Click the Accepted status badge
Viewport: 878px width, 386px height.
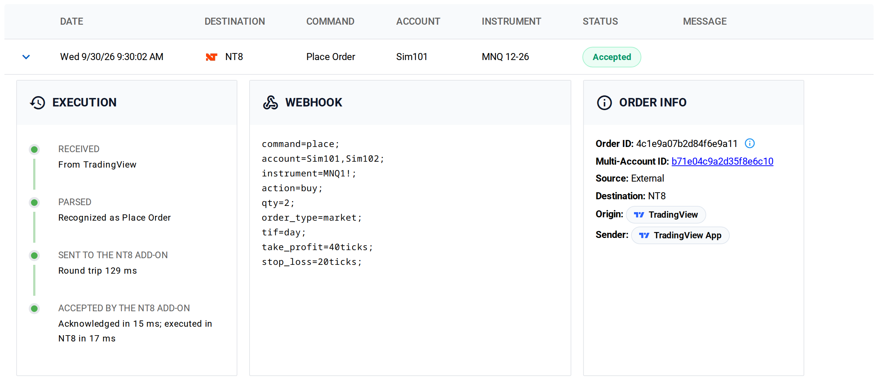click(612, 57)
